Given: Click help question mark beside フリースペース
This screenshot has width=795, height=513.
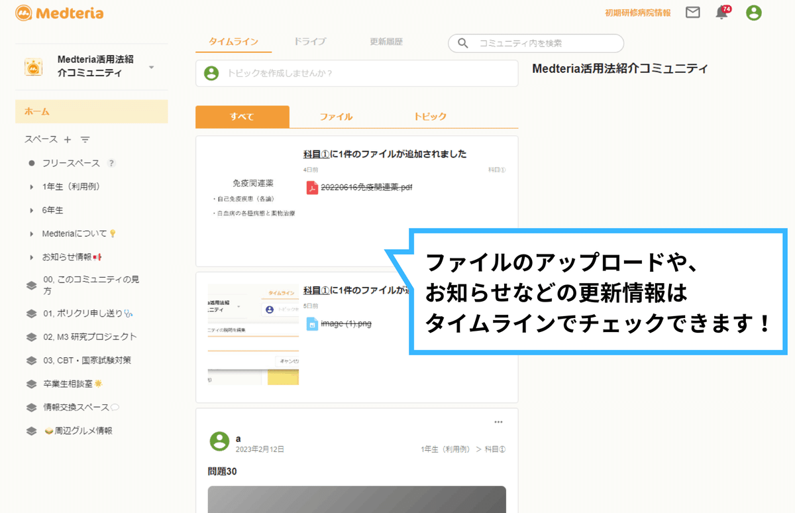Looking at the screenshot, I should point(111,163).
